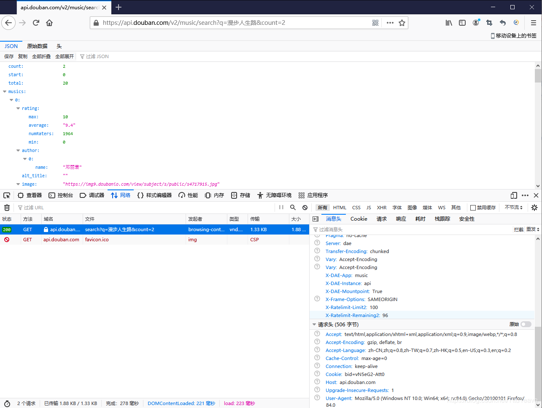This screenshot has width=542, height=408.
Task: Focus the 过滤消息头 headers filter field
Action: pos(411,229)
